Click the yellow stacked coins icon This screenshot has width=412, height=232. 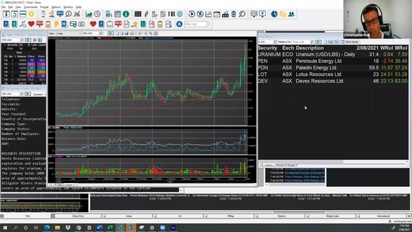coord(283,14)
